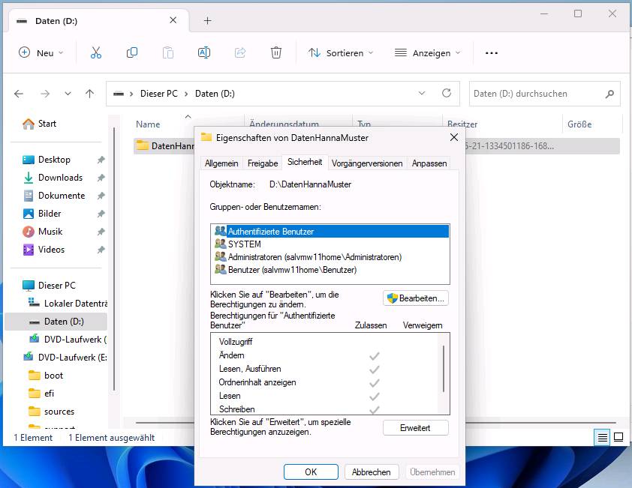Toggle the details view in the status bar
This screenshot has width=632, height=488.
point(600,437)
